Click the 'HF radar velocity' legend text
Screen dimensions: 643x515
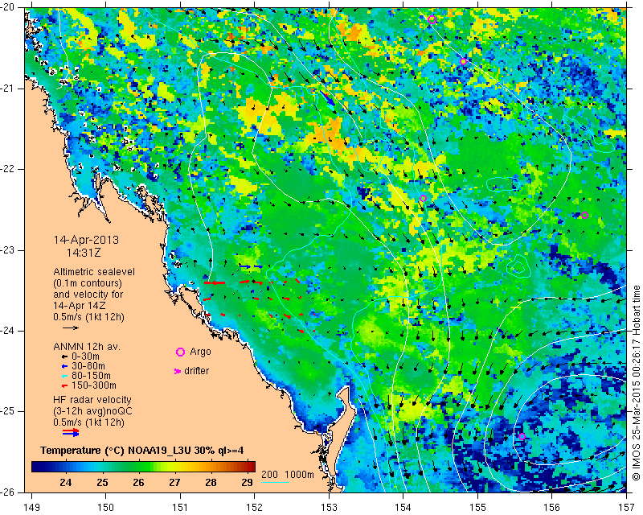coord(92,400)
